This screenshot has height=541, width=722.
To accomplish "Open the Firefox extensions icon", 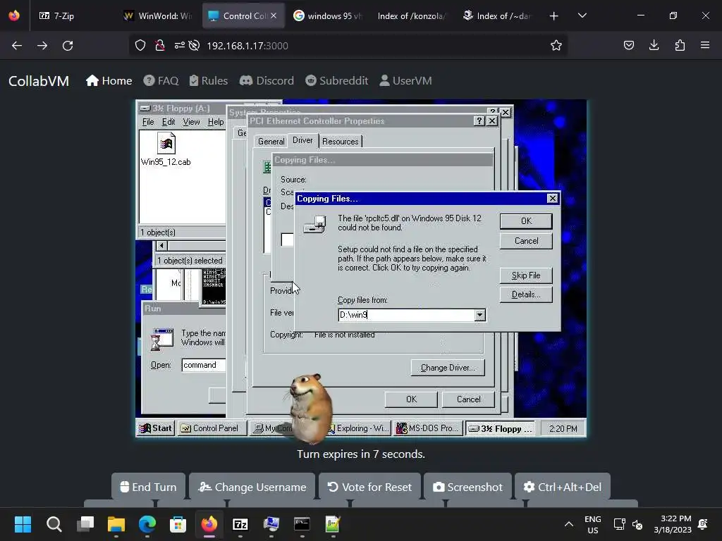I will tap(680, 46).
